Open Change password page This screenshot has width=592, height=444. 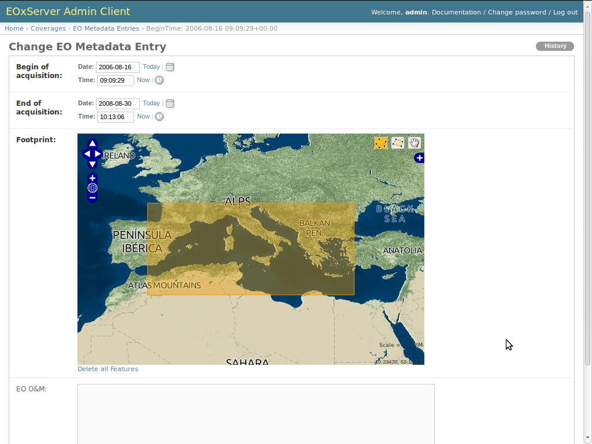(517, 12)
